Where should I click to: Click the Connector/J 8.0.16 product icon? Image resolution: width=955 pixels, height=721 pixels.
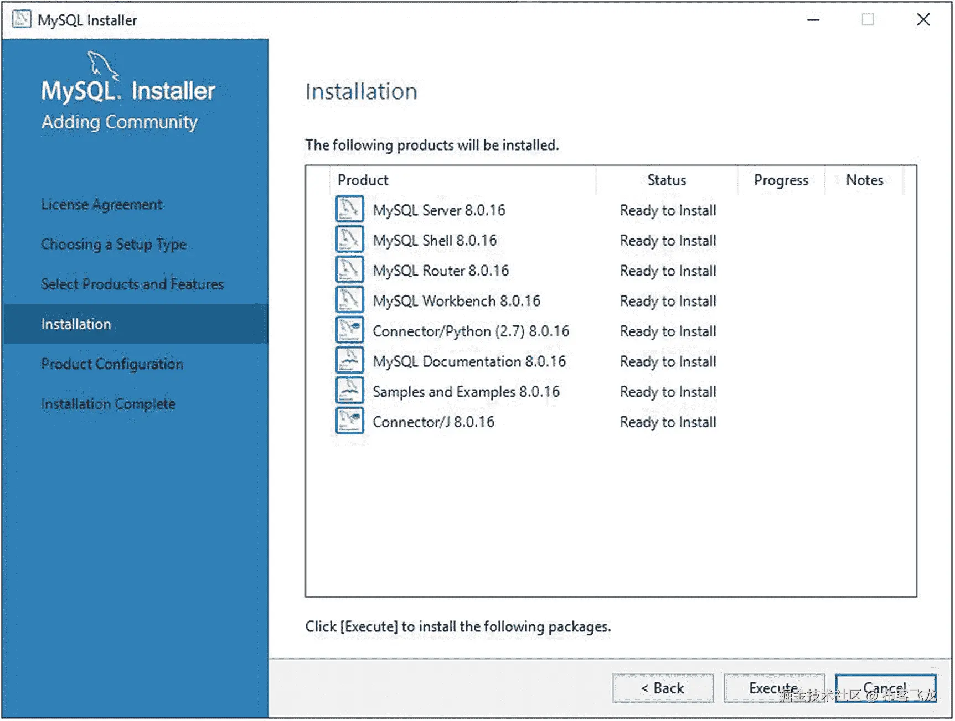click(349, 421)
